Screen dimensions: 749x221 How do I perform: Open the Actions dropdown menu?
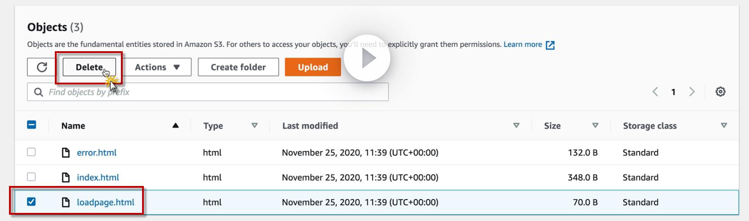[157, 67]
